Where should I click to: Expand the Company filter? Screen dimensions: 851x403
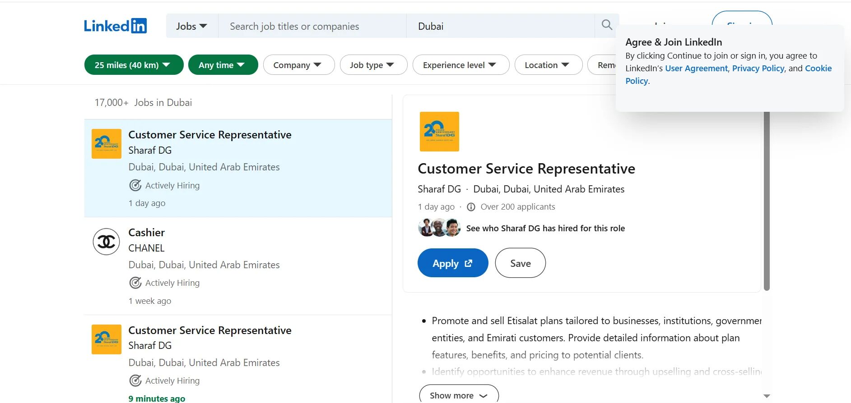tap(298, 65)
